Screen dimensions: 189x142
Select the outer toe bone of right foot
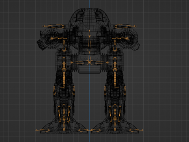137,130
